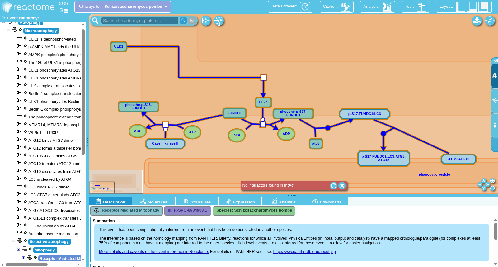The image size is (498, 267).
Task: Open link about event inference caveats
Action: click(x=154, y=252)
